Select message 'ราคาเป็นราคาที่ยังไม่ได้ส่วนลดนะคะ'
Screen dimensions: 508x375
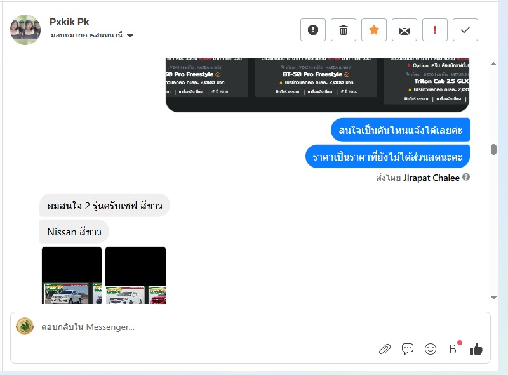[387, 157]
